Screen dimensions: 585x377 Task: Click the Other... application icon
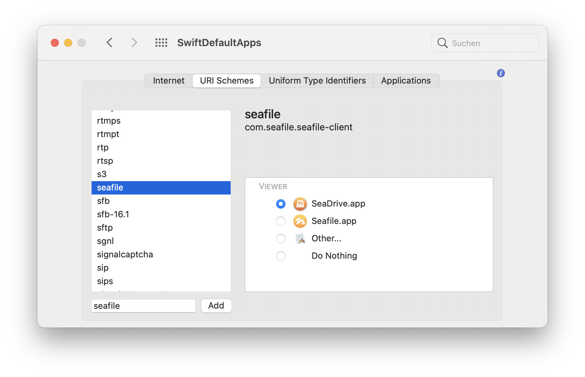click(301, 239)
